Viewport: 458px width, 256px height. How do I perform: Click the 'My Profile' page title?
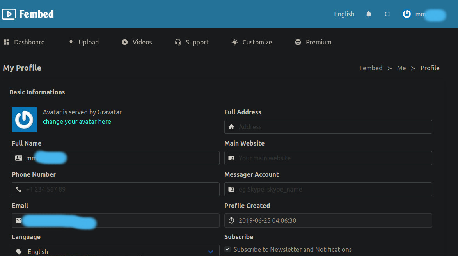[x=22, y=68]
